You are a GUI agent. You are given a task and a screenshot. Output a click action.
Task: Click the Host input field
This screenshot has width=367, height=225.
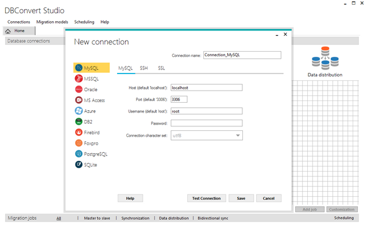tap(207, 88)
